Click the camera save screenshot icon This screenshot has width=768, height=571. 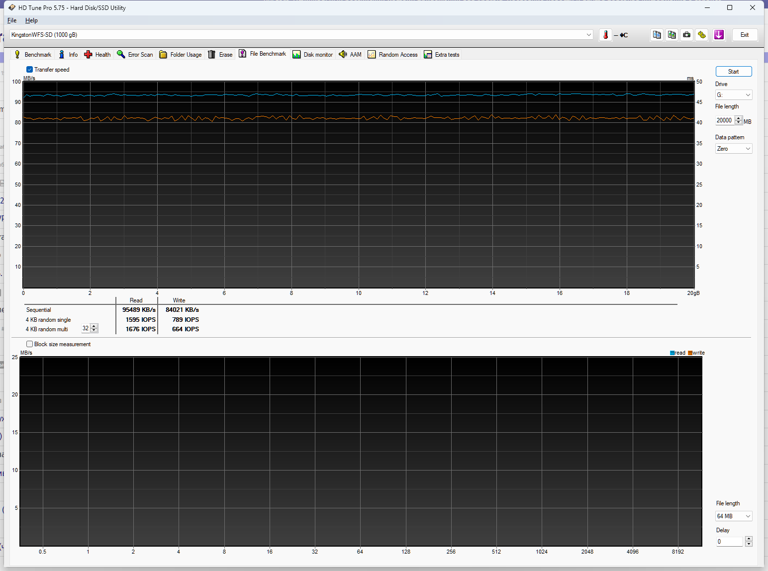click(686, 35)
